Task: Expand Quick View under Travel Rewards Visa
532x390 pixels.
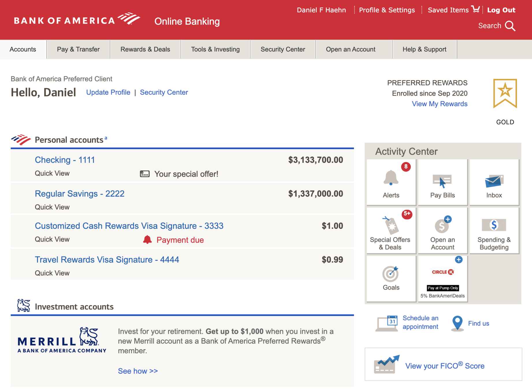Action: coord(52,273)
